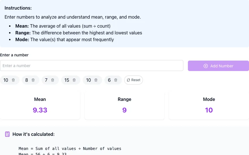Remove the second 10 via trash icon
Screen dimensions: 249x155
tap(96, 80)
